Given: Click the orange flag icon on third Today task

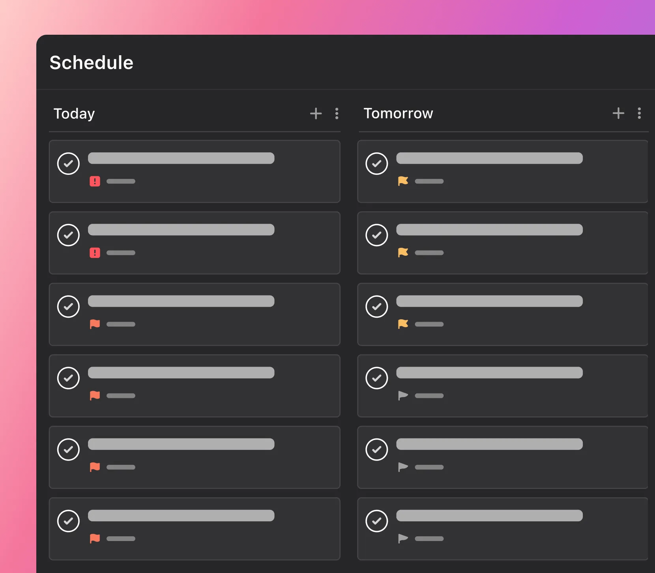Looking at the screenshot, I should 95,324.
